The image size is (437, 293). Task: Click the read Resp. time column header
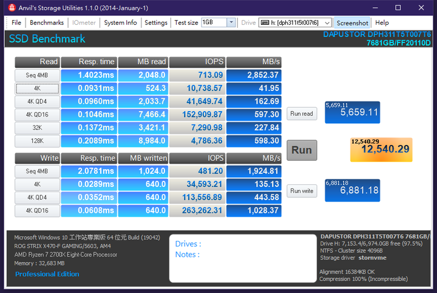click(x=89, y=62)
